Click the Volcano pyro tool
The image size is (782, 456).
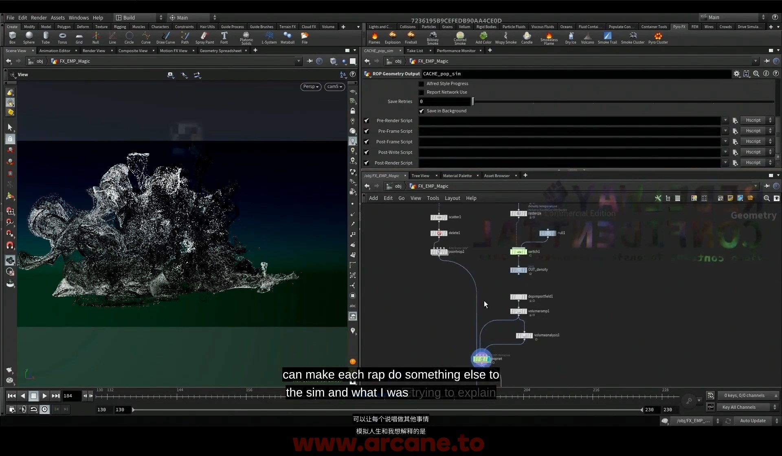(587, 37)
